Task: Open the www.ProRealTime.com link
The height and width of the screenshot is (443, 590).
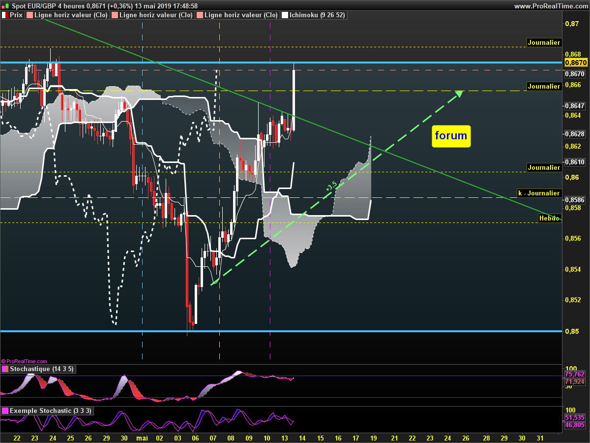Action: coord(551,6)
